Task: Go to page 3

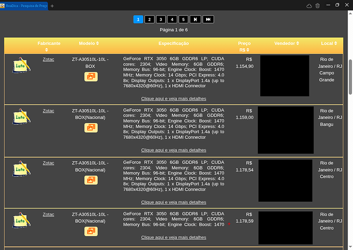Action: point(161,19)
